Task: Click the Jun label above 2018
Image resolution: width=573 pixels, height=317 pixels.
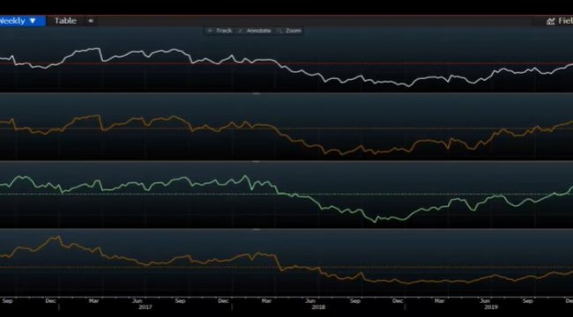Action: pos(310,301)
